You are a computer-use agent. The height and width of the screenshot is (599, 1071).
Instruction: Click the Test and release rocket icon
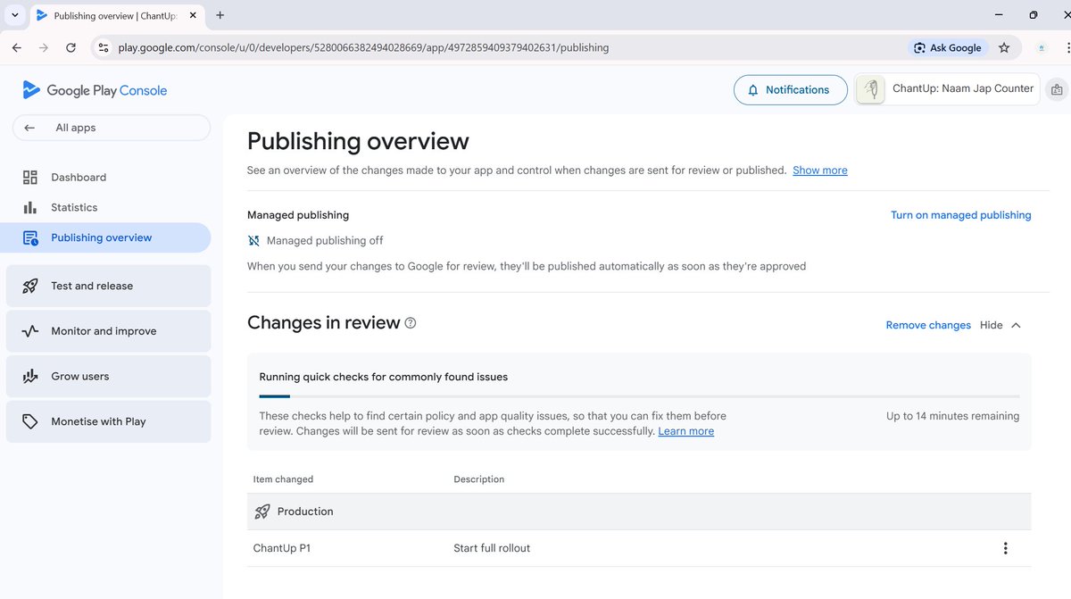pos(30,286)
